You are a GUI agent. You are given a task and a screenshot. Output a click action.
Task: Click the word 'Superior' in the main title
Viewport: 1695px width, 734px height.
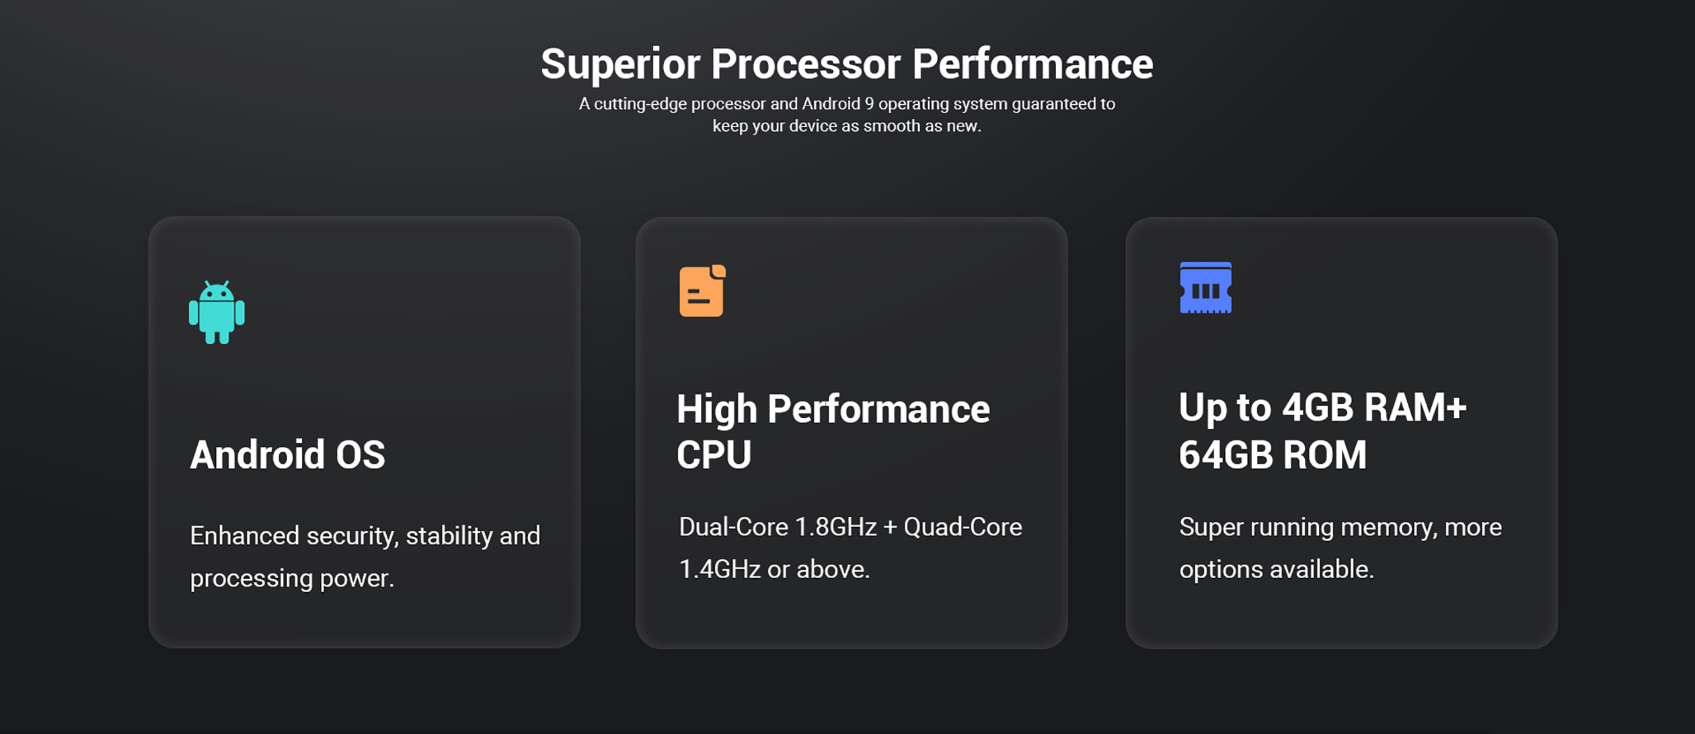click(621, 65)
